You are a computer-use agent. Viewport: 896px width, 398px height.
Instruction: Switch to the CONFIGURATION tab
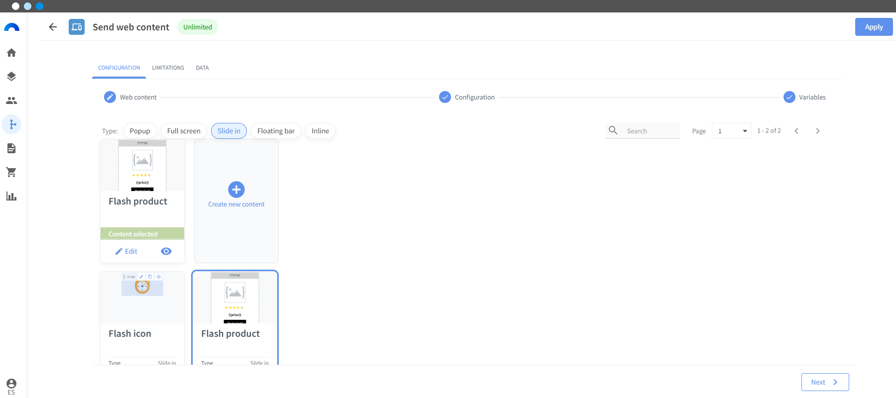click(119, 68)
